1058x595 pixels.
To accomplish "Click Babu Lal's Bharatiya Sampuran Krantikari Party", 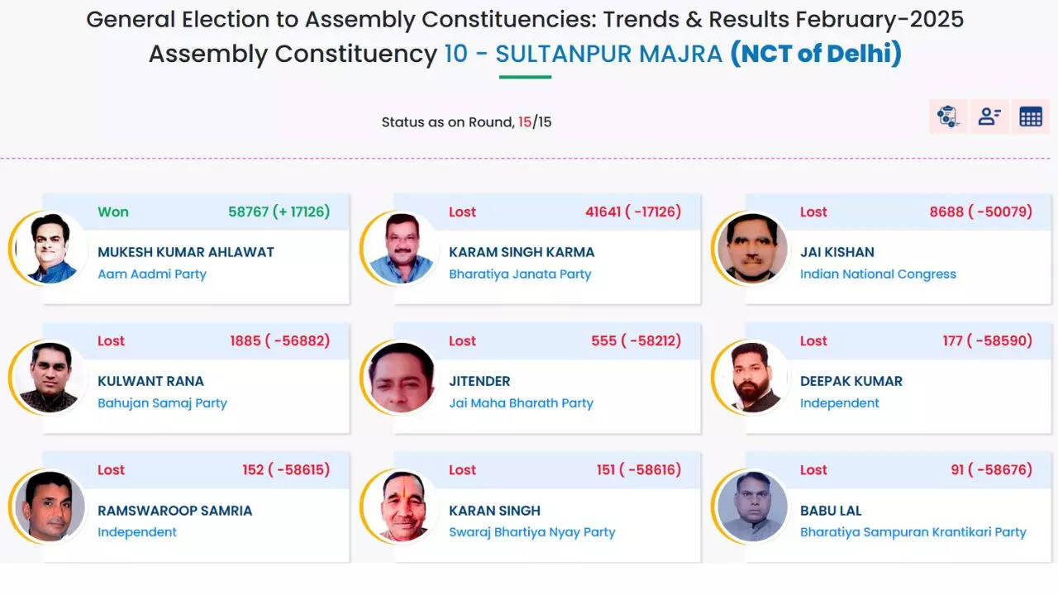I will pos(913,532).
